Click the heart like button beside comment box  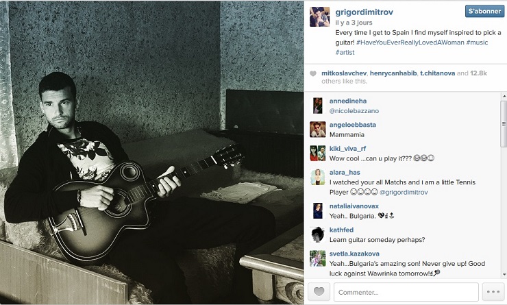click(319, 292)
